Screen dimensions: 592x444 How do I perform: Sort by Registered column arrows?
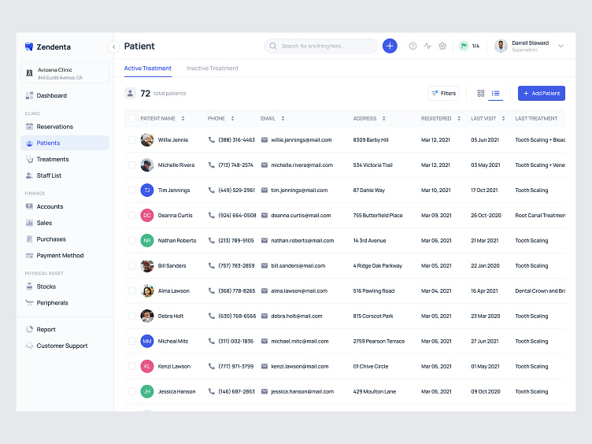(459, 119)
